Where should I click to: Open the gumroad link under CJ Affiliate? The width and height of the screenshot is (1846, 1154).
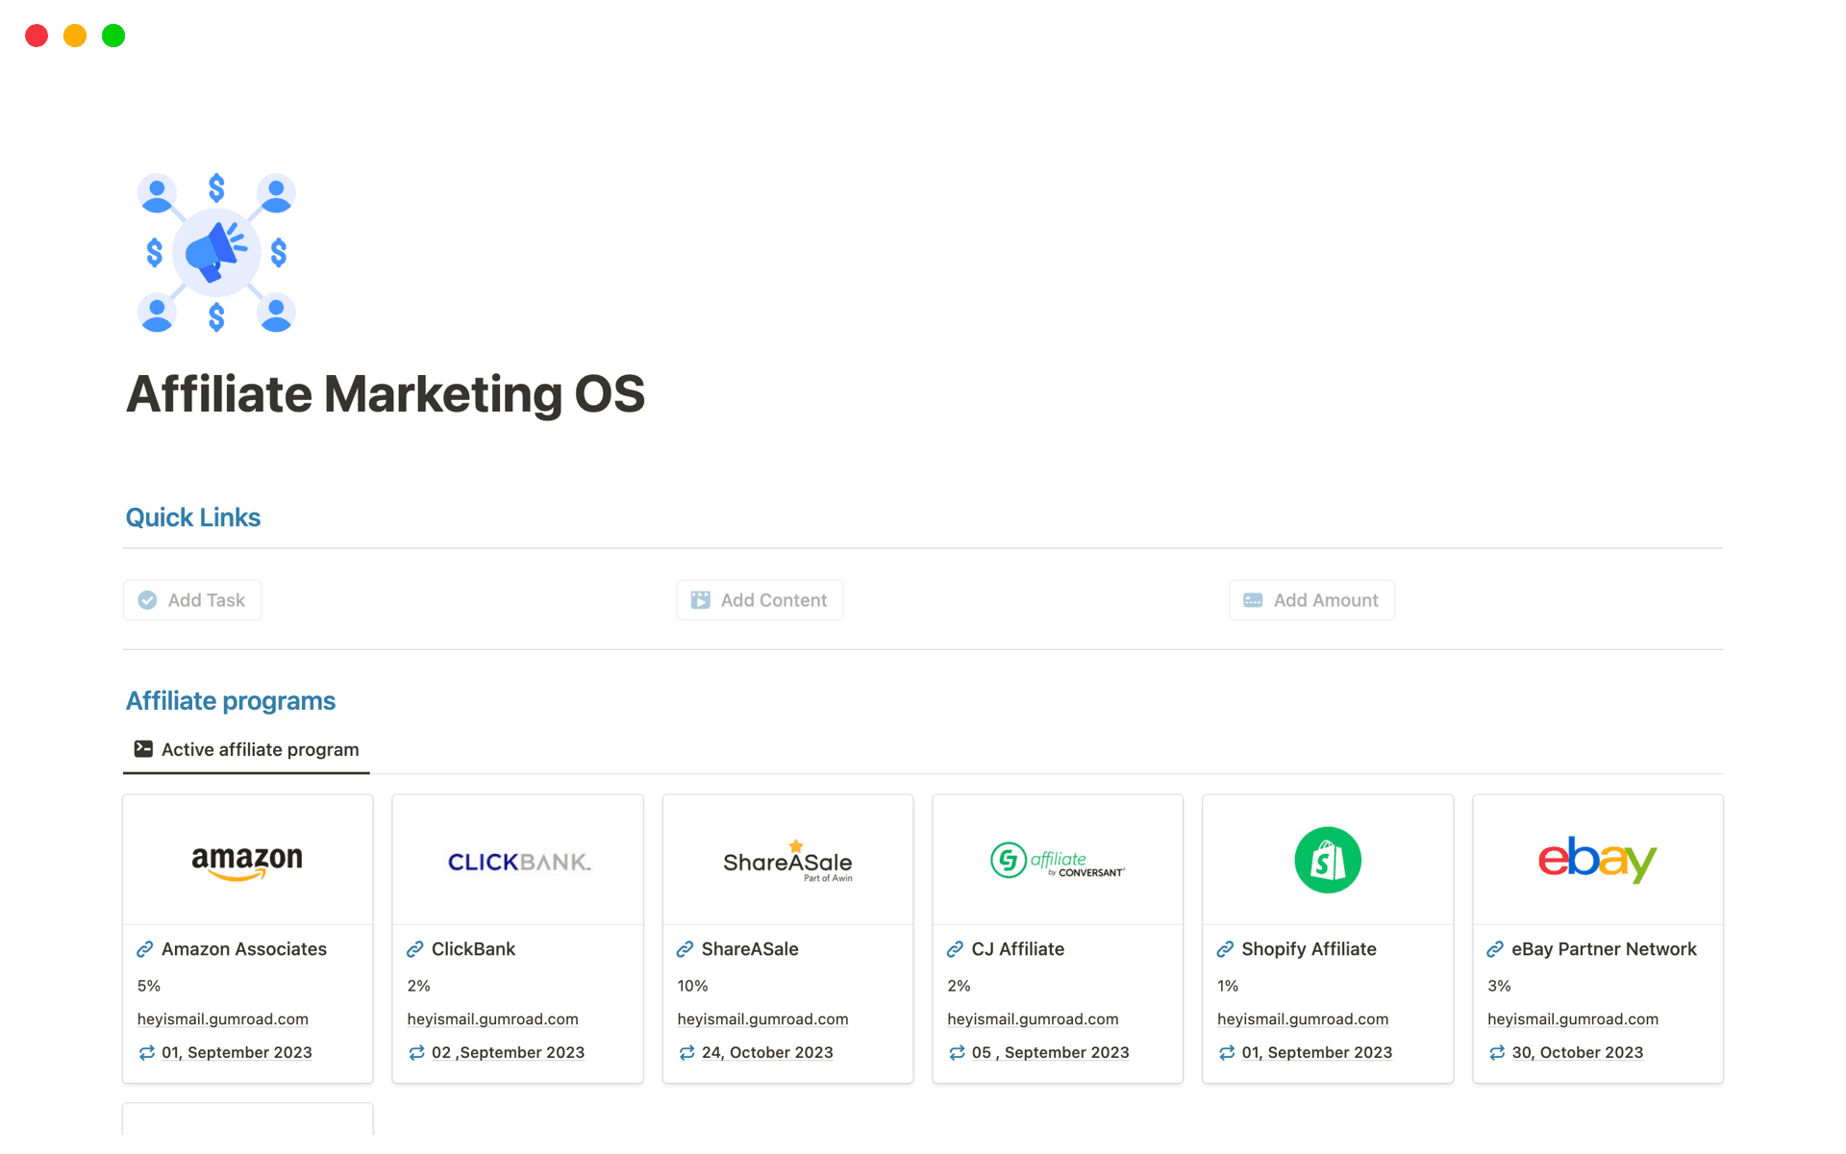tap(1033, 1019)
